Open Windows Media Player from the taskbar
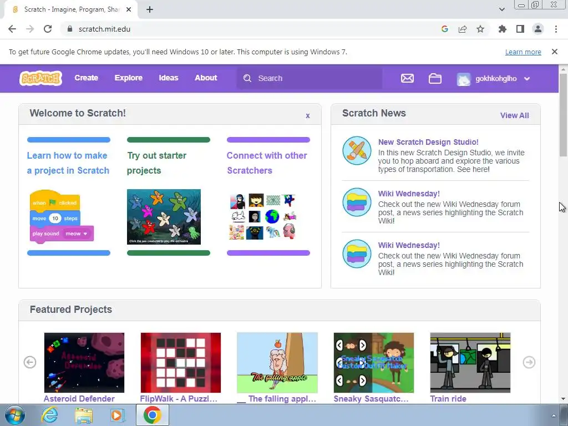 (118, 415)
